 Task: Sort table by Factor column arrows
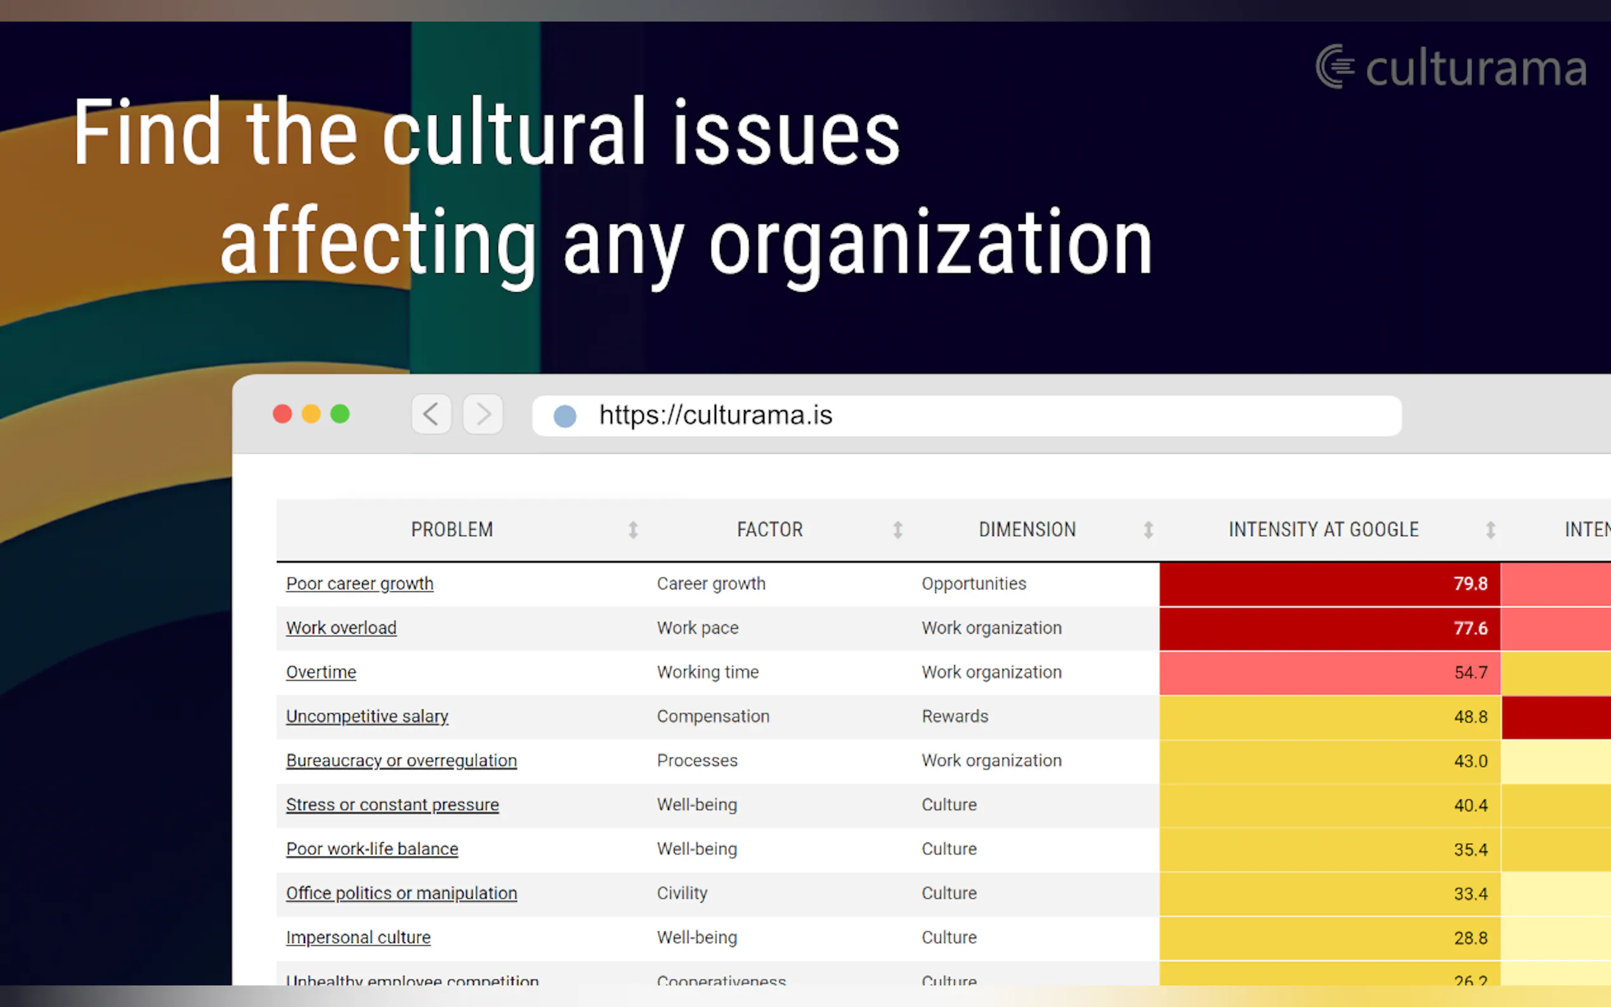pos(897,530)
